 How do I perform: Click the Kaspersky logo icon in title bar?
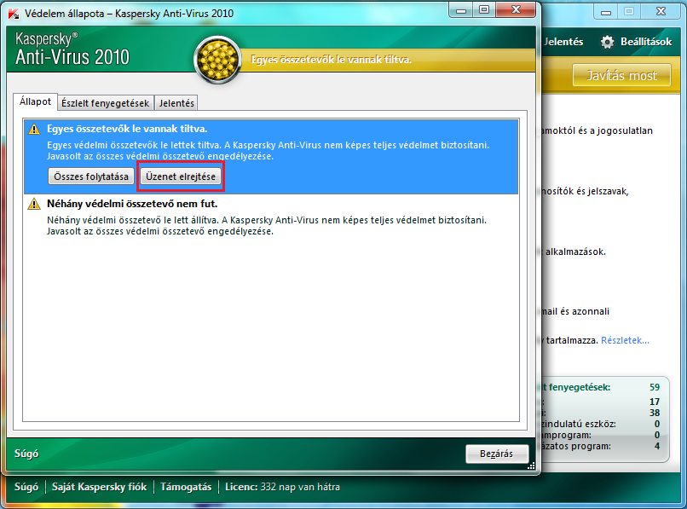coord(14,14)
